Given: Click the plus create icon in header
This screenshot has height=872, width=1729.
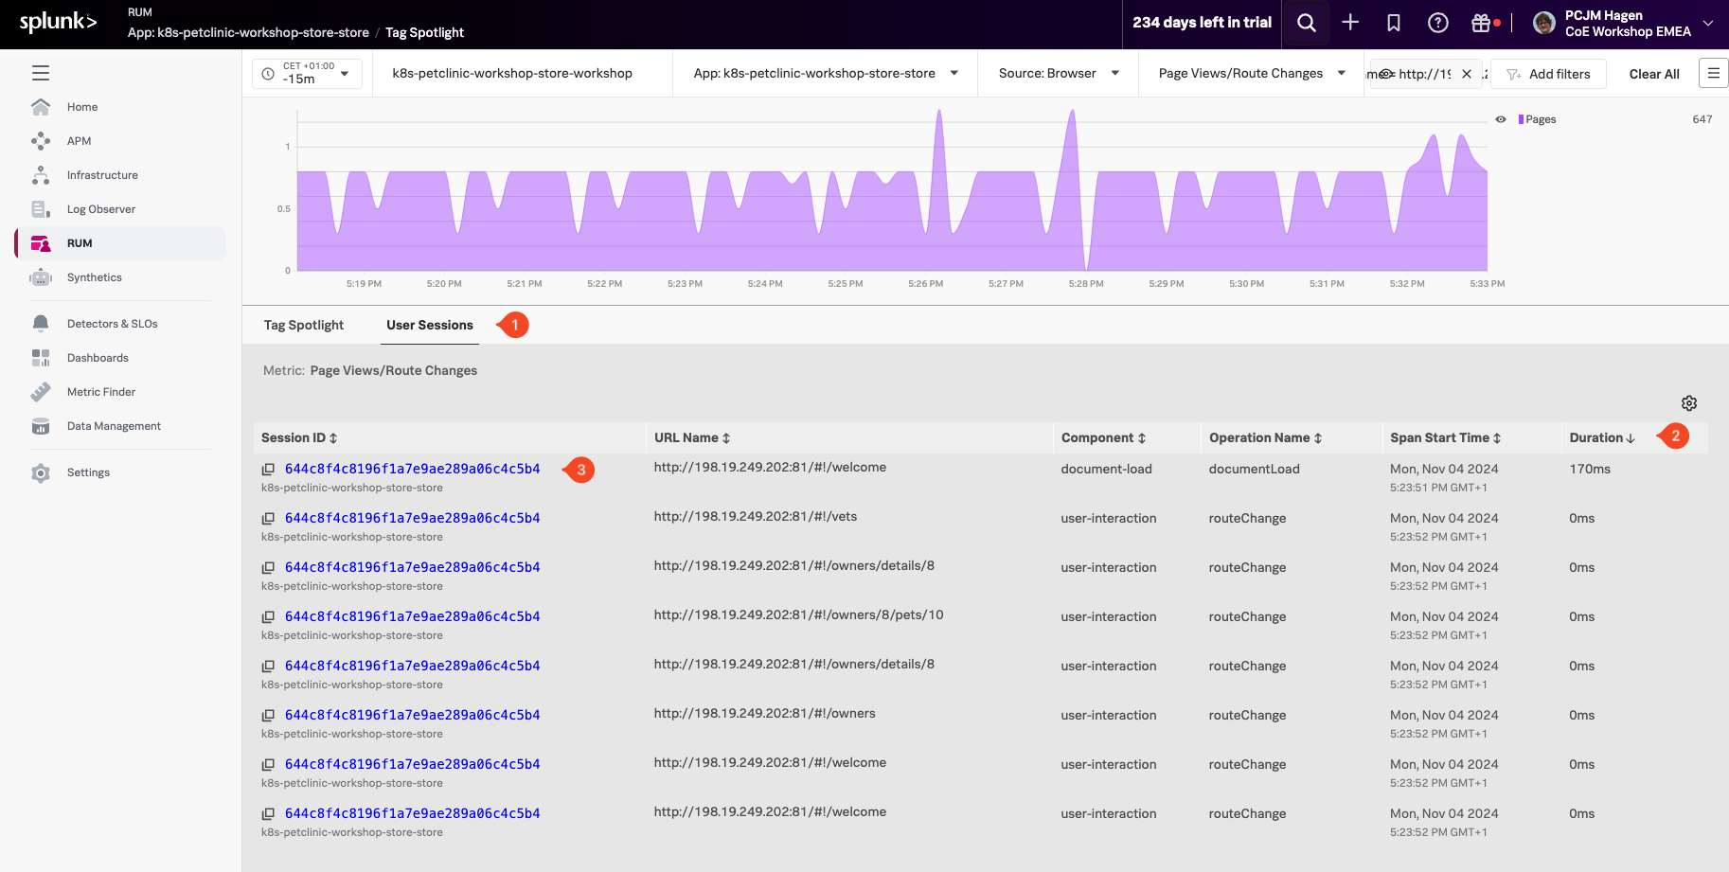Looking at the screenshot, I should tap(1350, 24).
